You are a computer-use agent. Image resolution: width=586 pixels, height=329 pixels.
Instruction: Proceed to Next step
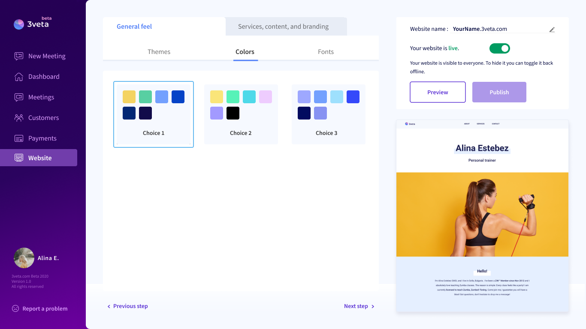(356, 306)
